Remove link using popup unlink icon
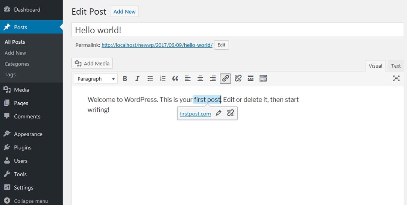The height and width of the screenshot is (205, 407). pos(231,113)
